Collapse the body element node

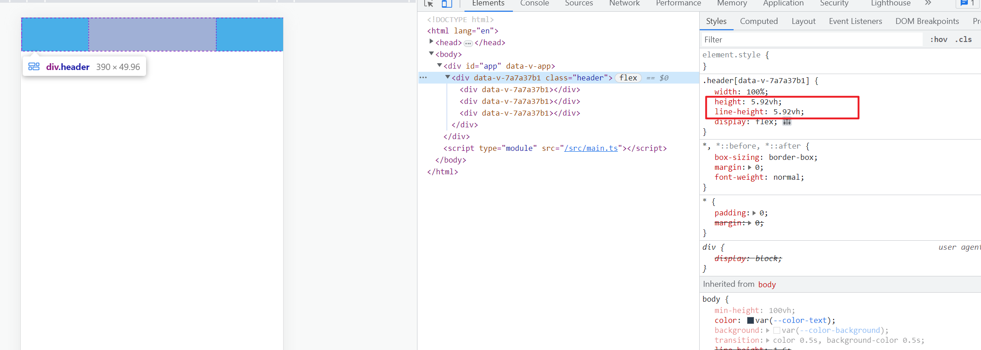point(431,54)
